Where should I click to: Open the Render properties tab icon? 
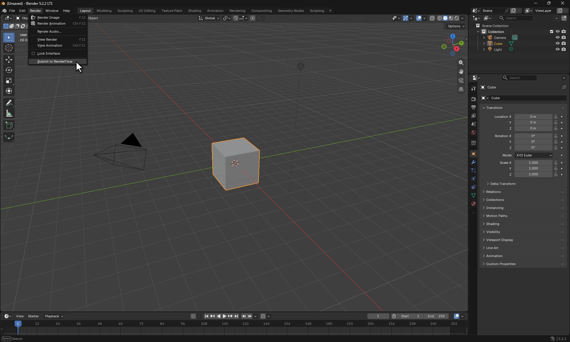[474, 99]
